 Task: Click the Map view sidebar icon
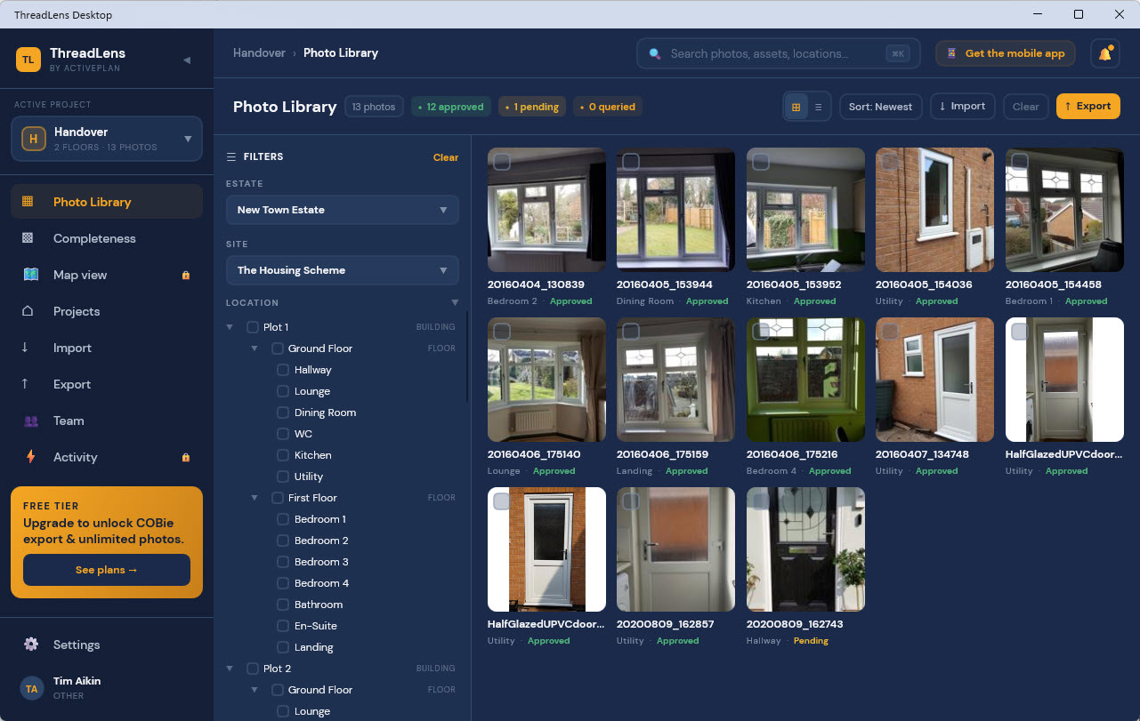[x=30, y=275]
